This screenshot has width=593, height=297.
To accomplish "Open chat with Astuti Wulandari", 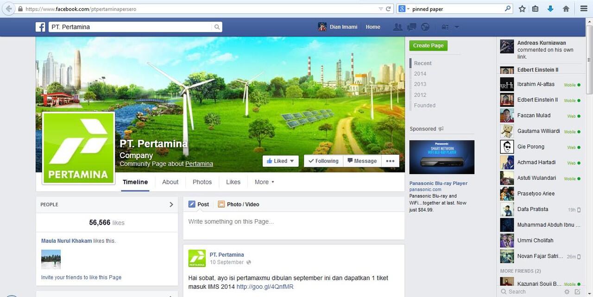I will pyautogui.click(x=540, y=178).
